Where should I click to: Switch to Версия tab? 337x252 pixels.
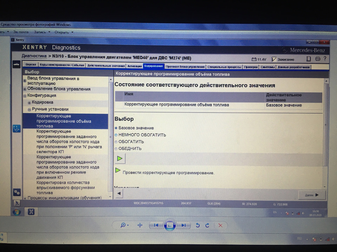pos(31,64)
